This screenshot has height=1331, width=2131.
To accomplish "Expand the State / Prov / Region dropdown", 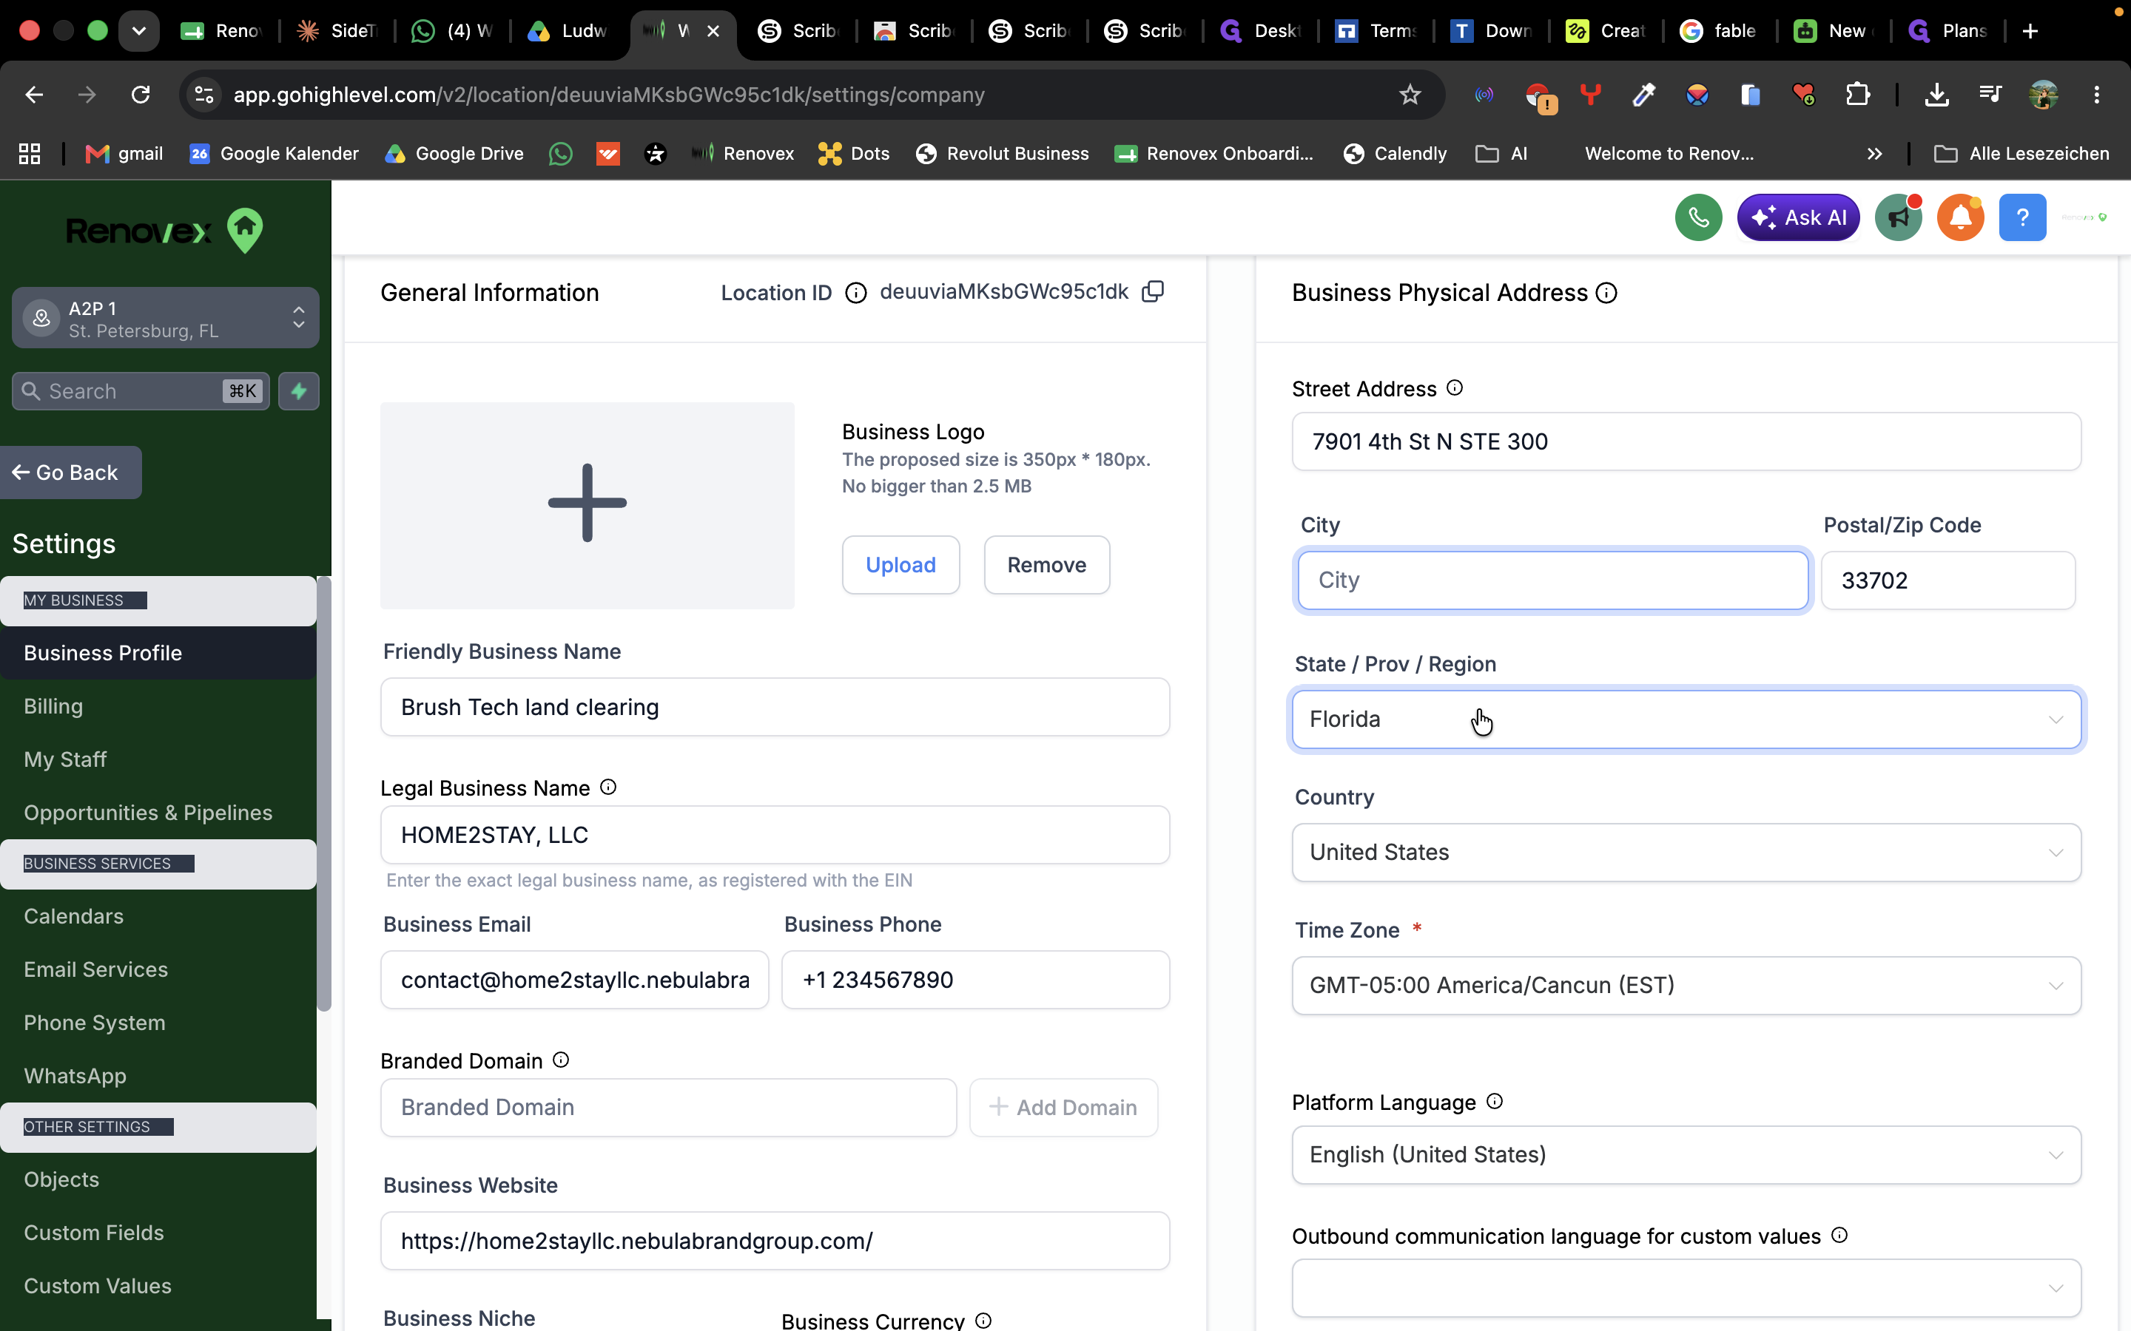I will [x=1686, y=719].
